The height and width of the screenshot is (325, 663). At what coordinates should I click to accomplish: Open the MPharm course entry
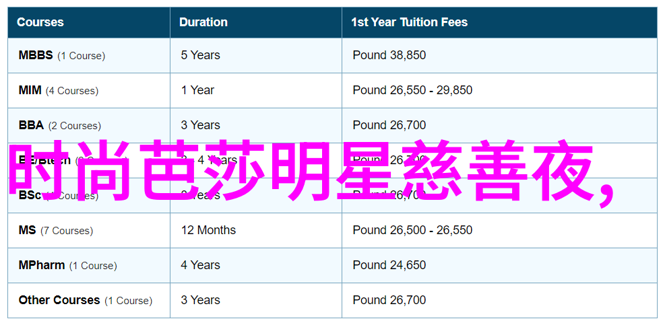[x=42, y=265]
